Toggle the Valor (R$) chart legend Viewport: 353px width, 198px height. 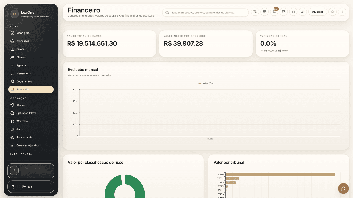206,83
